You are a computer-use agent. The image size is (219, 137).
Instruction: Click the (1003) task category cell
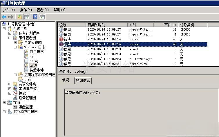pos(185,29)
